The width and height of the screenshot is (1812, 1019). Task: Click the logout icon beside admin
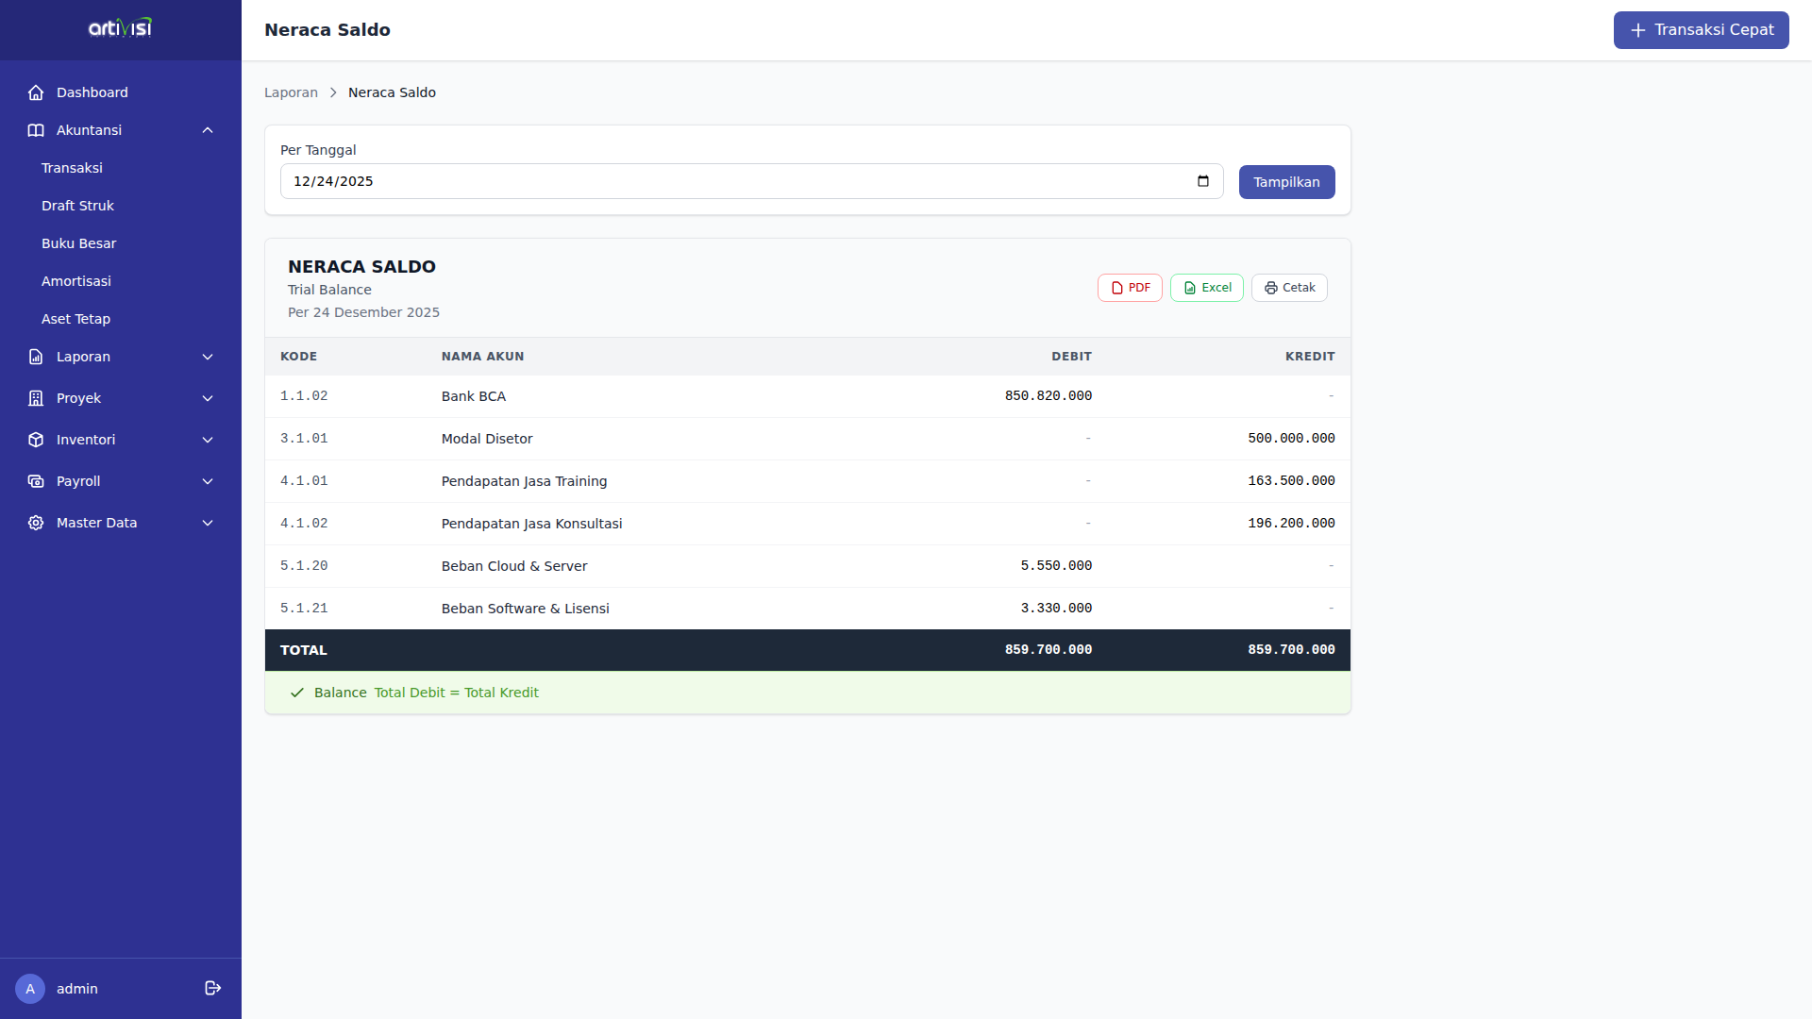pos(212,988)
